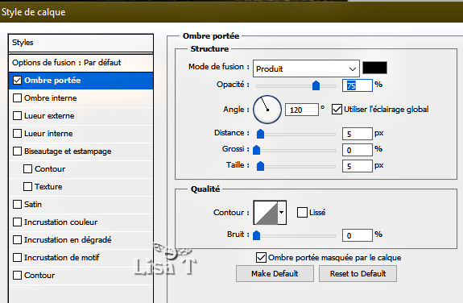Select the Incrustation en dégradé label
463x303 pixels.
68,240
